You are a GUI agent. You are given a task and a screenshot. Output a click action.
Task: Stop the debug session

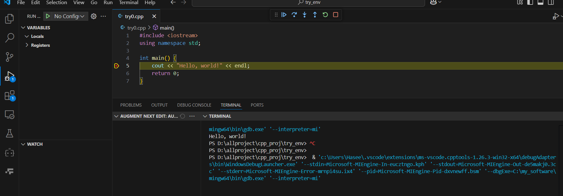pyautogui.click(x=336, y=15)
